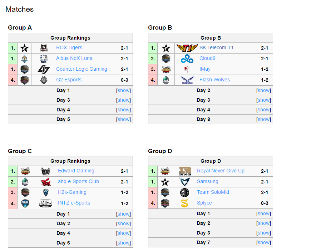
Task: Click the Flash Wolves logo icon
Action: [x=187, y=80]
